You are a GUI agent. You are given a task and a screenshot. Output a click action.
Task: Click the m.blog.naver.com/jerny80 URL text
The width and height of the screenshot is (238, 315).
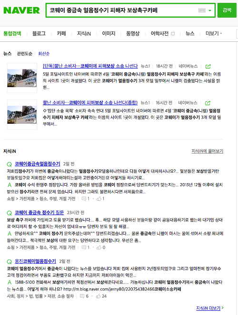click(109, 289)
